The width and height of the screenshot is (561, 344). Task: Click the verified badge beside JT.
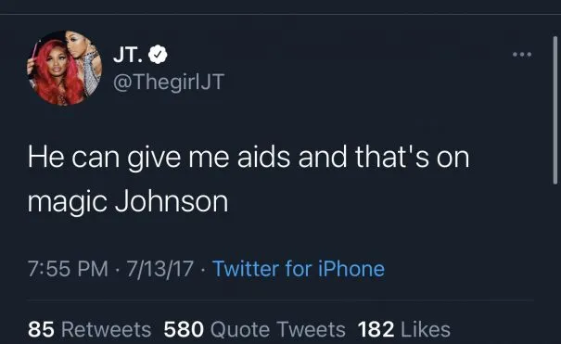(159, 55)
